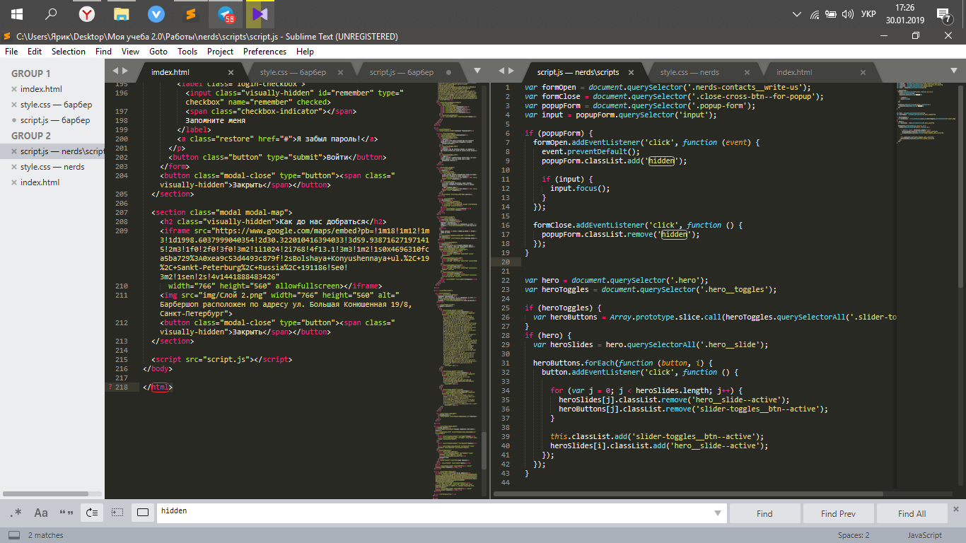Toggle regular expression search mode
Screen dimensions: 966x543
point(16,513)
